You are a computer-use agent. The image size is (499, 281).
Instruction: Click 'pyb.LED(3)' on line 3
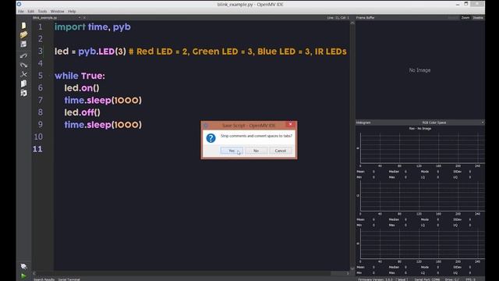point(102,52)
